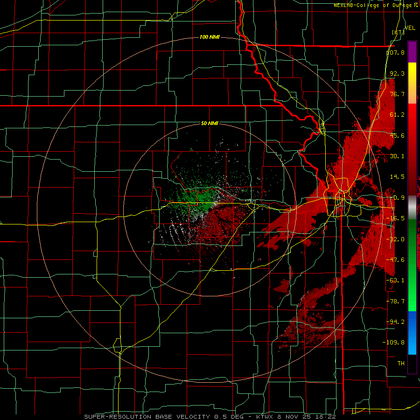Click the 107.8 velocity scale value
This screenshot has height=420, width=420.
pos(396,52)
